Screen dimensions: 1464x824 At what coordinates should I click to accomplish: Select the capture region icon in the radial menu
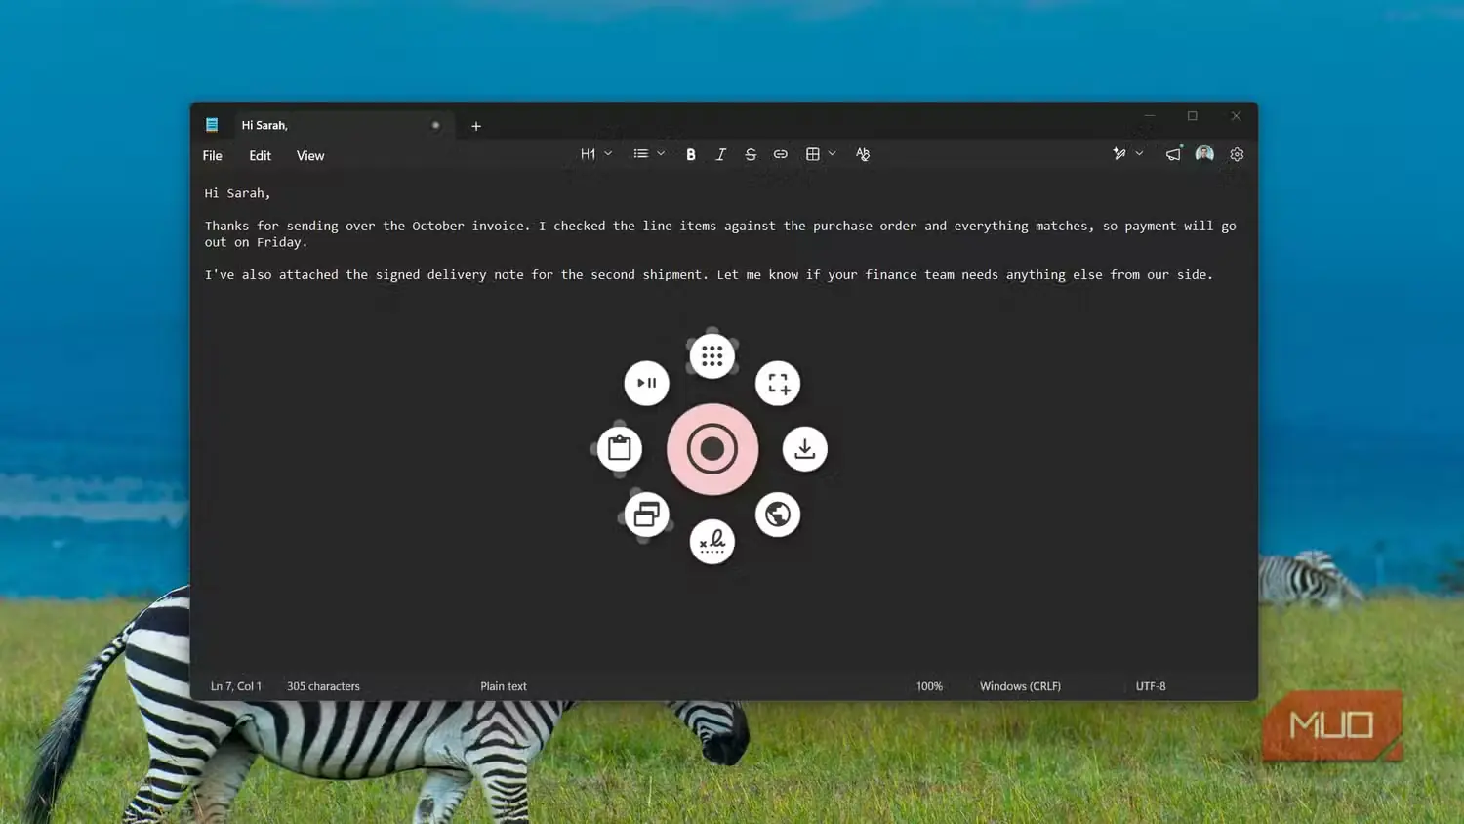pyautogui.click(x=778, y=383)
